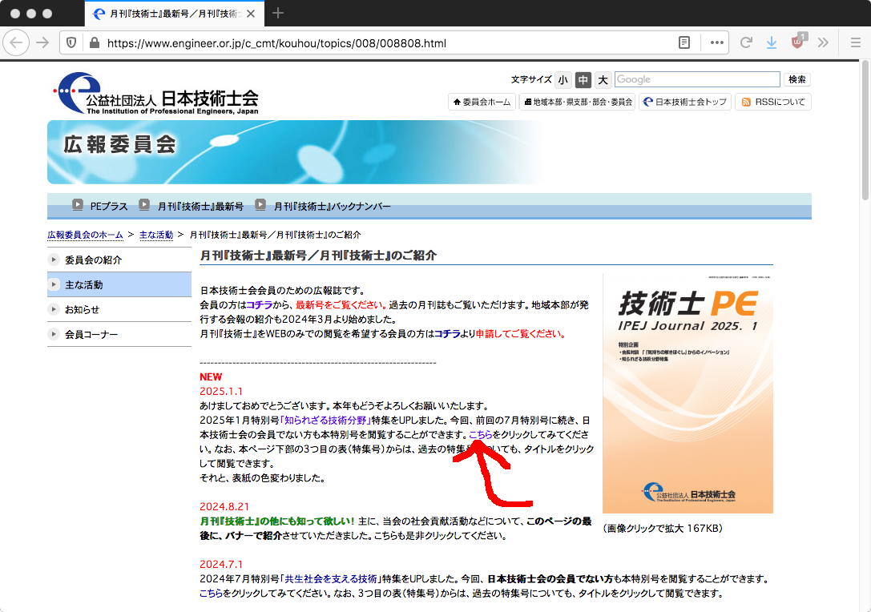Focus the Google site search box

[x=697, y=79]
